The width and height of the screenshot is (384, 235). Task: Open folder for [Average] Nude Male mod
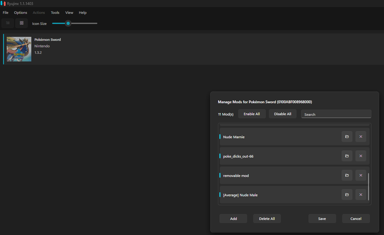tap(347, 195)
